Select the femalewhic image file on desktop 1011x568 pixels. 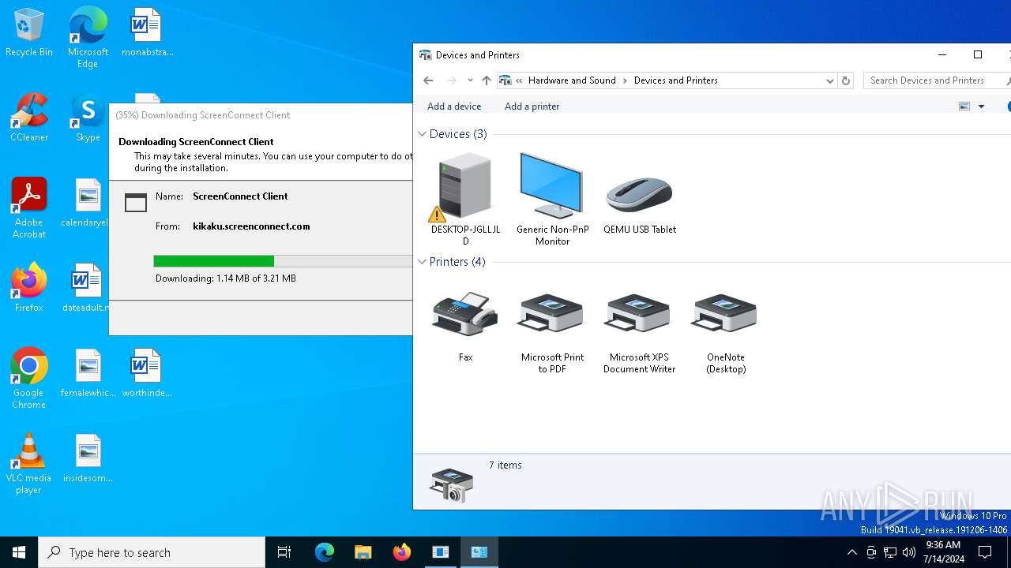pos(88,374)
